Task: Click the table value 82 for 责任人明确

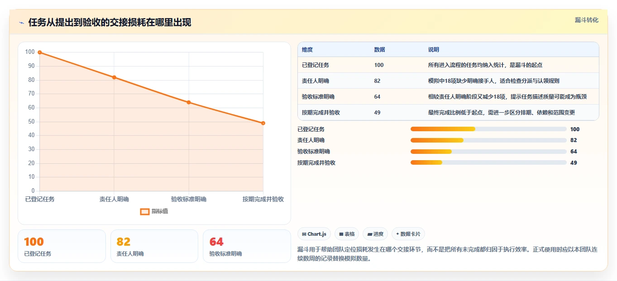Action: point(378,81)
